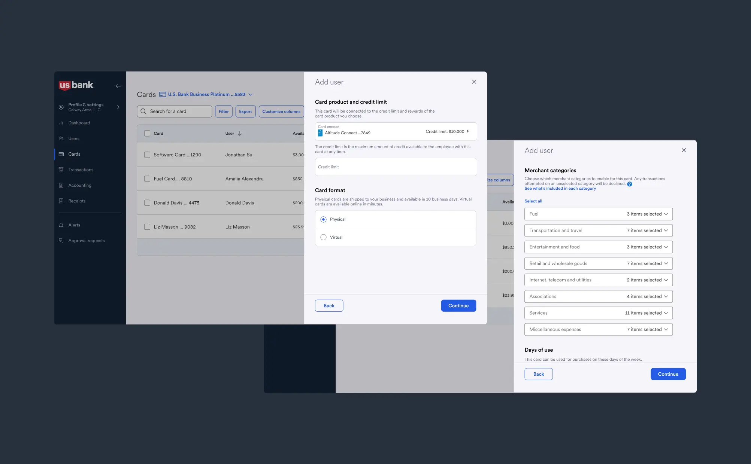The width and height of the screenshot is (751, 464).
Task: Select the Virtual card format radio
Action: 323,237
